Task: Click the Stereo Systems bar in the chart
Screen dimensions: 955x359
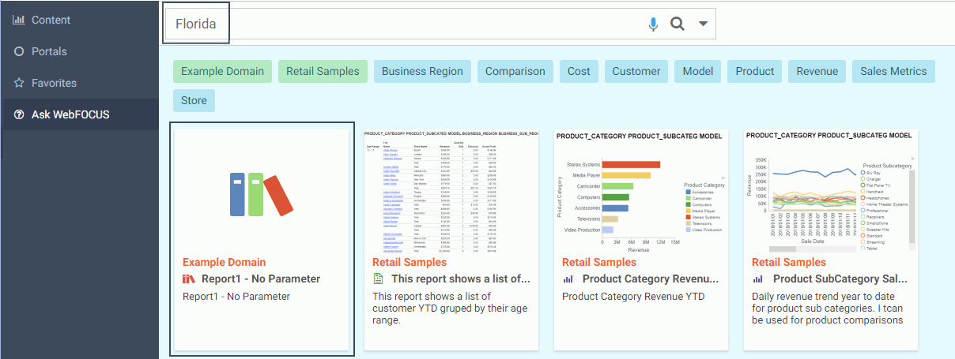Action: point(630,164)
